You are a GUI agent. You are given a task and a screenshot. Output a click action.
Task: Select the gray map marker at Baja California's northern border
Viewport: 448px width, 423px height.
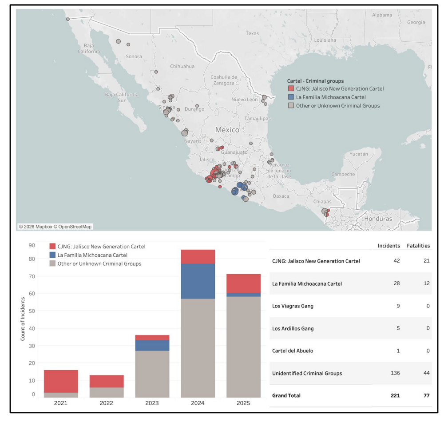point(68,19)
